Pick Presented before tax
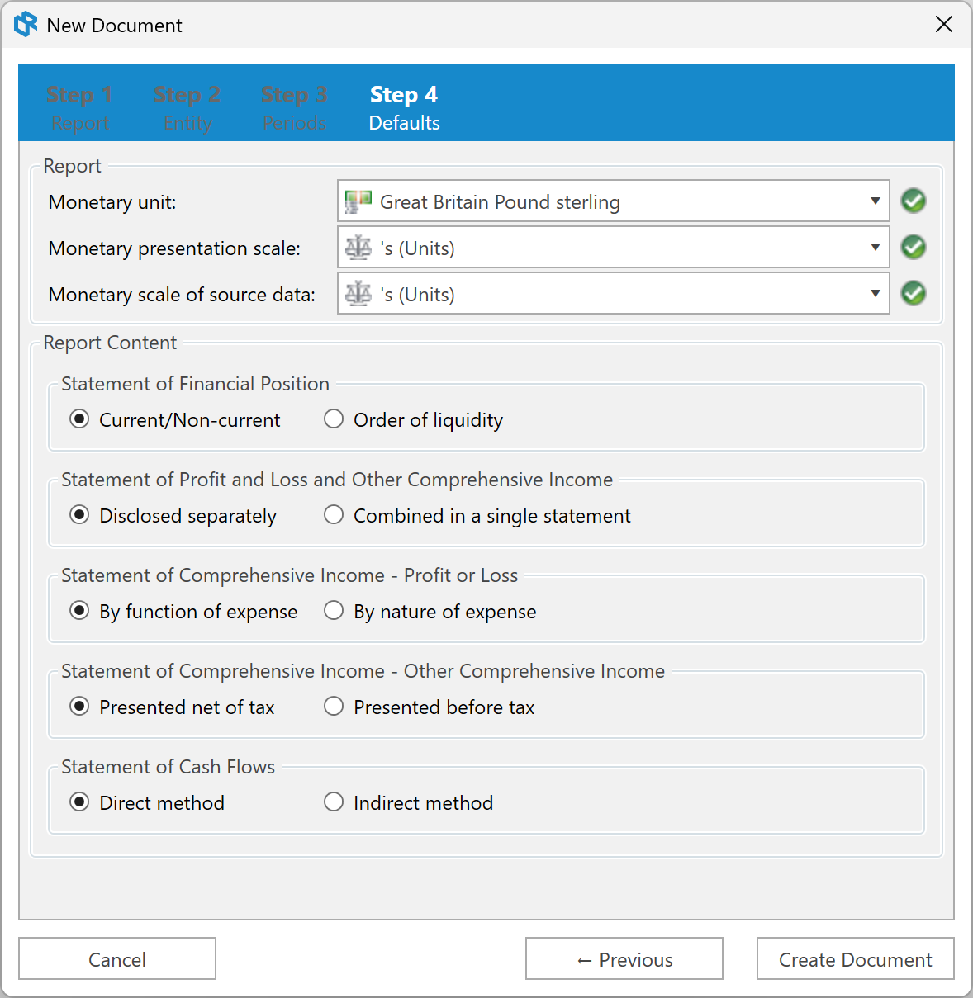Viewport: 973px width, 998px height. tap(430, 707)
